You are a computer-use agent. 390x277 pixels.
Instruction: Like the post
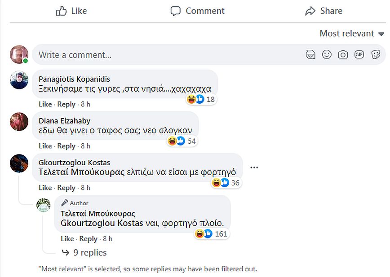coord(71,11)
